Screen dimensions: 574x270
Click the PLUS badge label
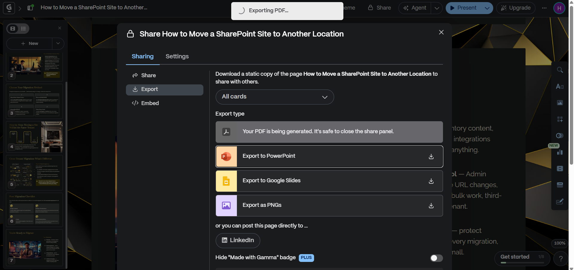tap(306, 258)
